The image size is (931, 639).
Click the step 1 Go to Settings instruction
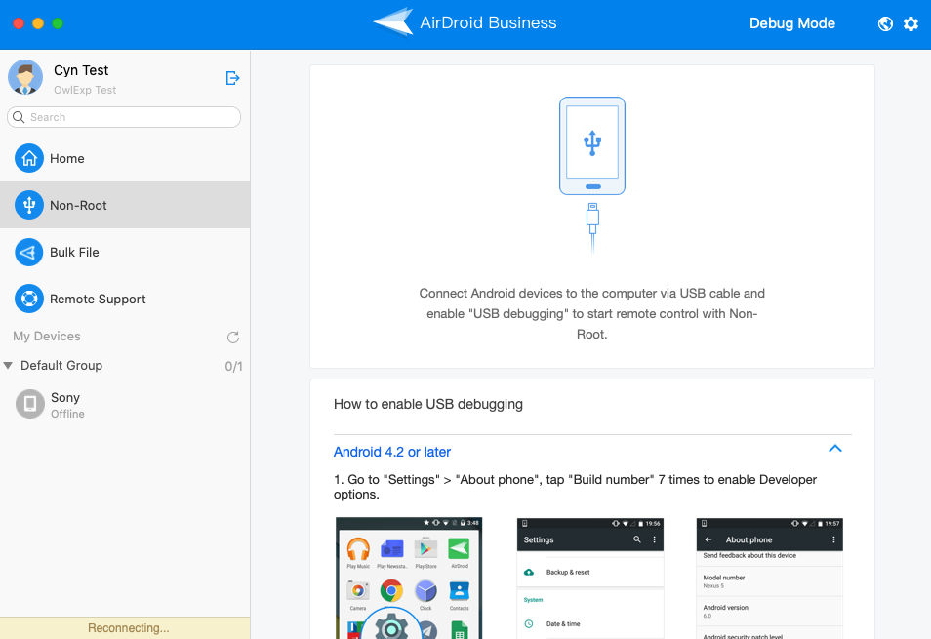coord(576,487)
